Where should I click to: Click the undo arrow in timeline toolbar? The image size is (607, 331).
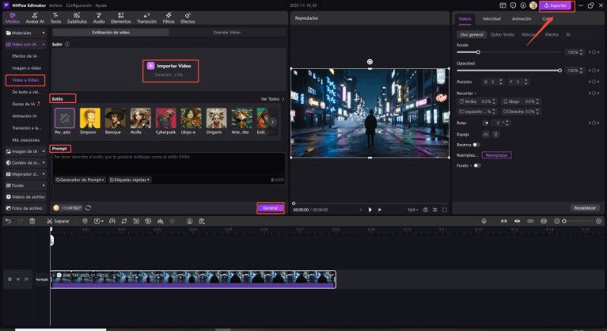pyautogui.click(x=8, y=221)
